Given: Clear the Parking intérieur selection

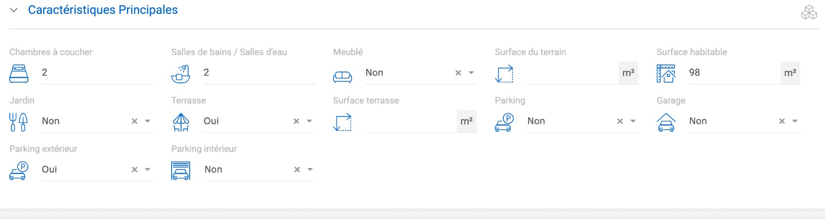Looking at the screenshot, I should coord(297,170).
